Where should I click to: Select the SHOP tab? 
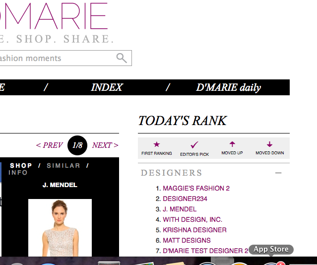click(x=21, y=165)
